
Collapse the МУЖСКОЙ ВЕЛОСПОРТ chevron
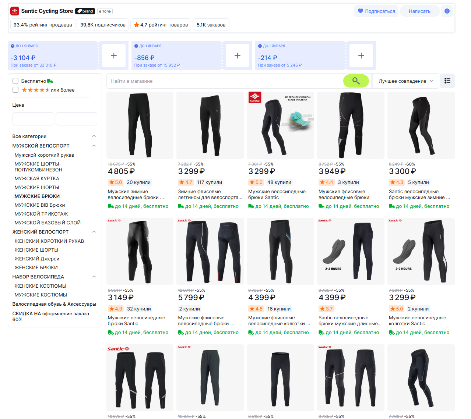94,146
